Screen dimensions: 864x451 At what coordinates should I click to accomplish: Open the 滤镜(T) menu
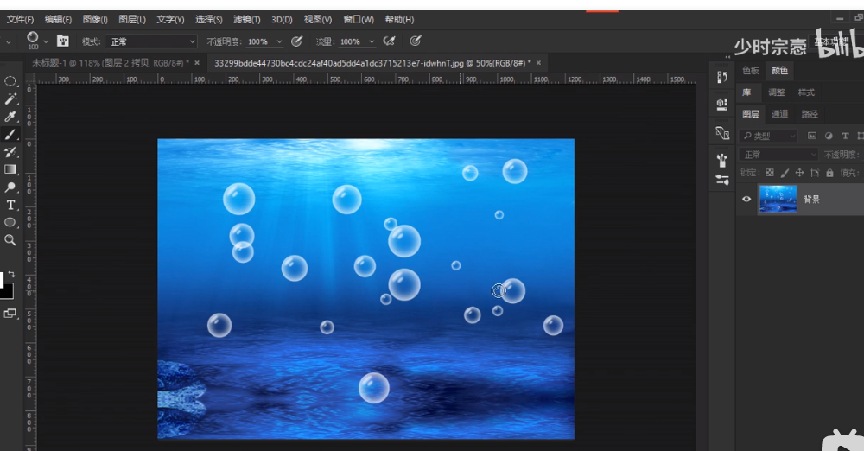[246, 19]
